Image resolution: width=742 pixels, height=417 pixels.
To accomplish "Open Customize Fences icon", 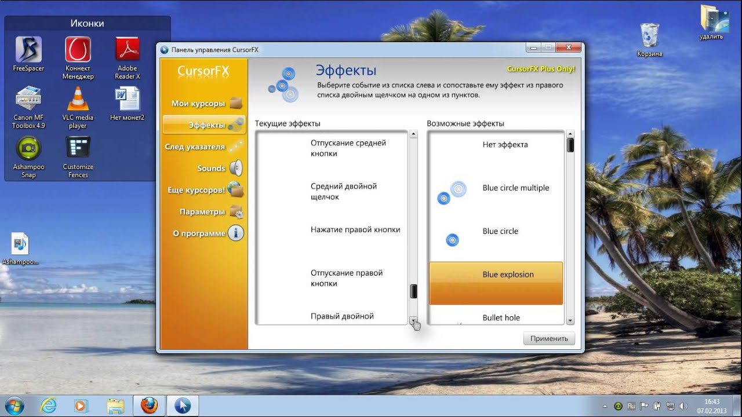I will click(x=78, y=157).
